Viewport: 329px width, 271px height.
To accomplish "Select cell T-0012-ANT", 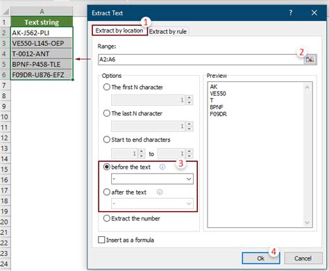I will coord(42,54).
